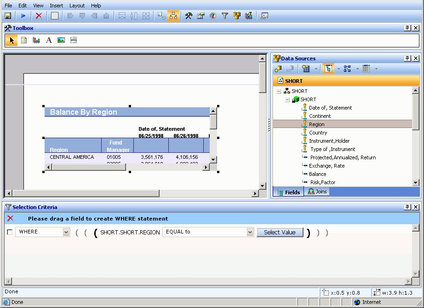The height and width of the screenshot is (308, 424).
Task: Open the Edit menu
Action: [23, 6]
